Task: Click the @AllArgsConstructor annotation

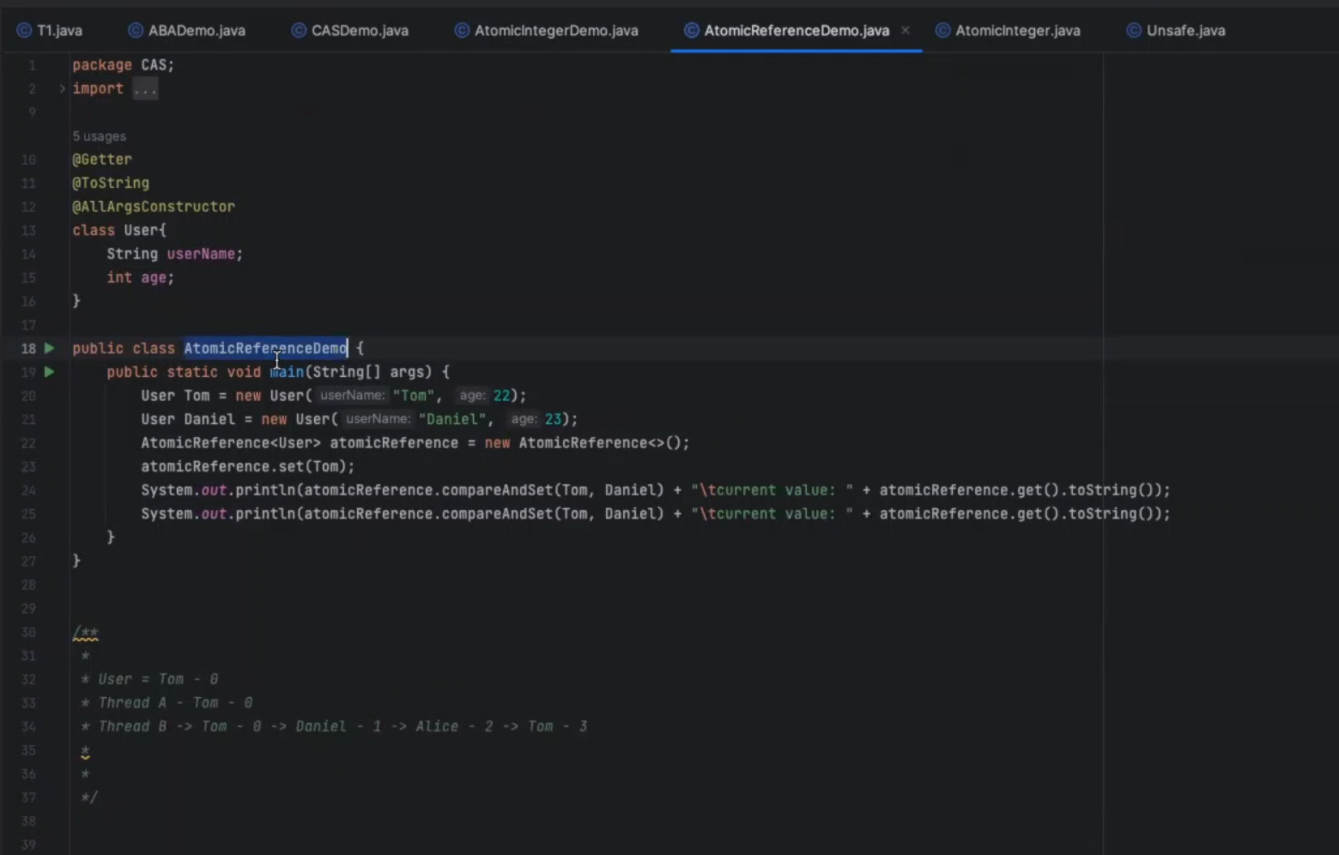Action: click(154, 207)
